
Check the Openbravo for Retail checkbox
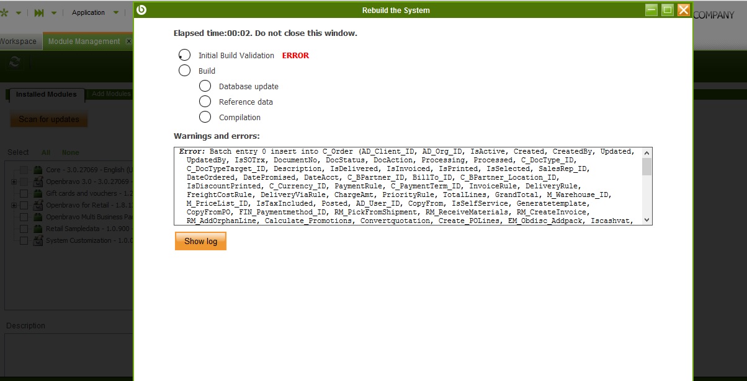(24, 205)
